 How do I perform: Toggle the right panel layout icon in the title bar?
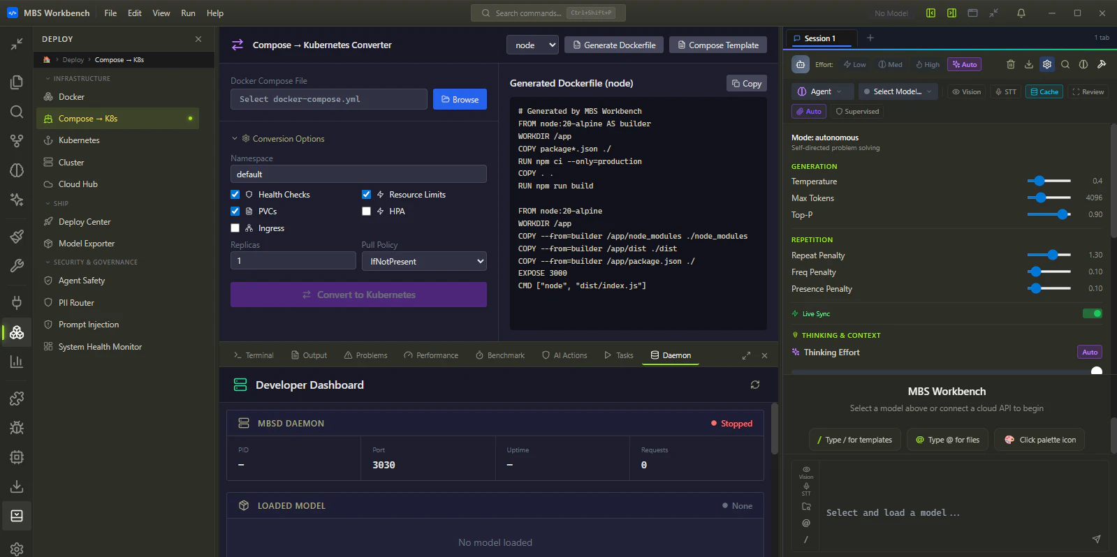tap(951, 13)
